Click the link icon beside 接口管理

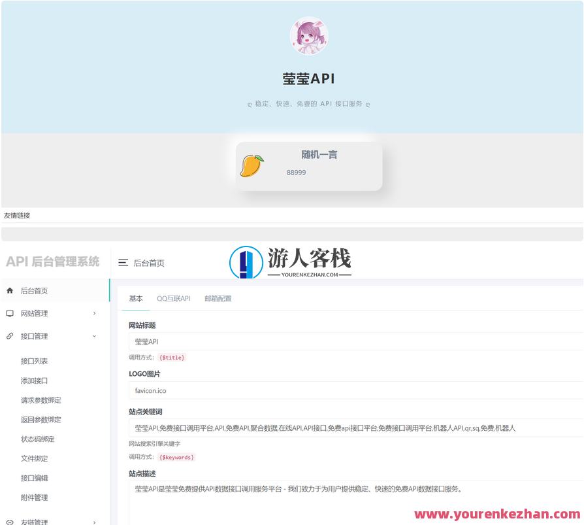click(x=9, y=336)
